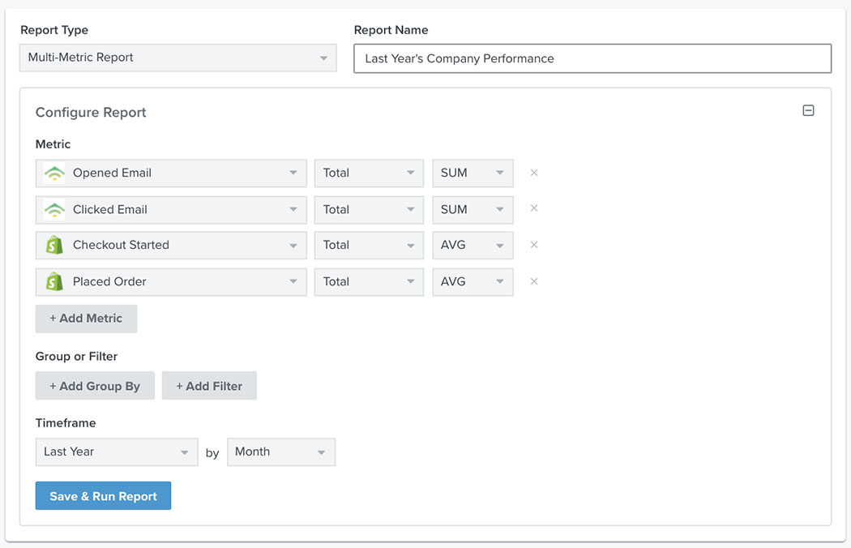Remove the Clicked Email metric
Screen dimensions: 851x548
(533, 209)
